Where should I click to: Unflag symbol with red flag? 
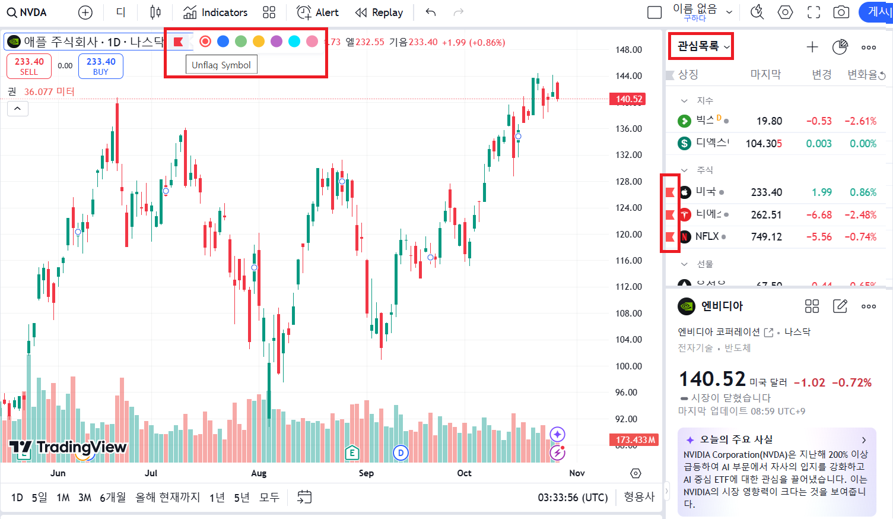pyautogui.click(x=178, y=42)
